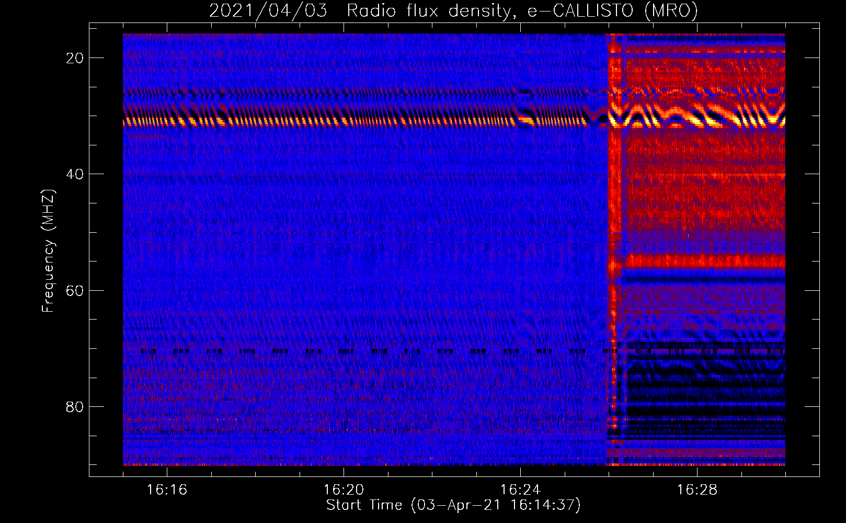Click the 60 MHz frequency tick label
This screenshot has height=523, width=846.
[75, 290]
